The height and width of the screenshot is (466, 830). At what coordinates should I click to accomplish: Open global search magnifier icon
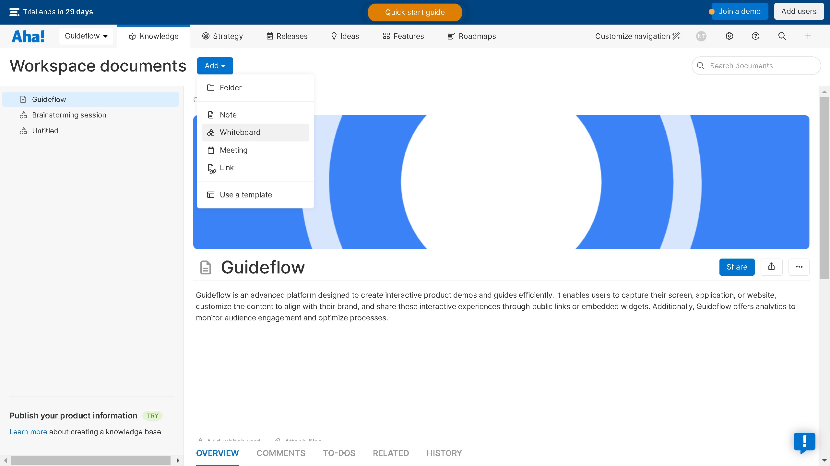(x=782, y=36)
